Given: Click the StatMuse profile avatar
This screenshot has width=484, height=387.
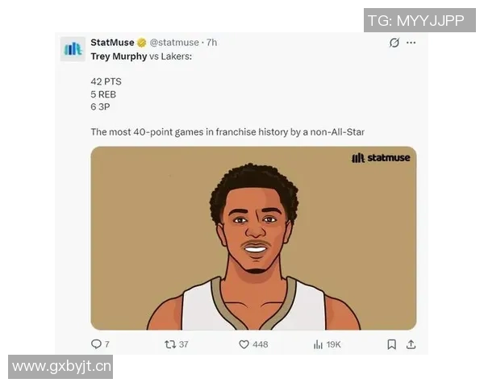Looking at the screenshot, I should 73,49.
